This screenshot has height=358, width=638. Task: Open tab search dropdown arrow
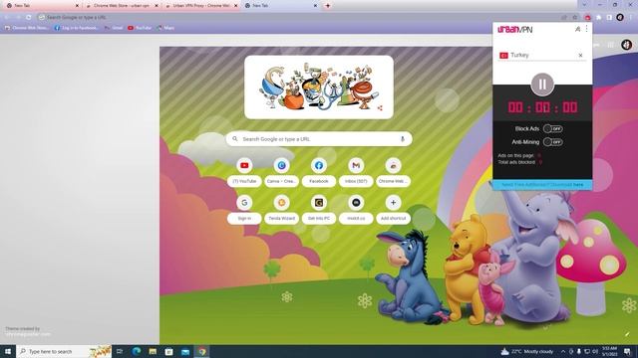click(x=584, y=5)
